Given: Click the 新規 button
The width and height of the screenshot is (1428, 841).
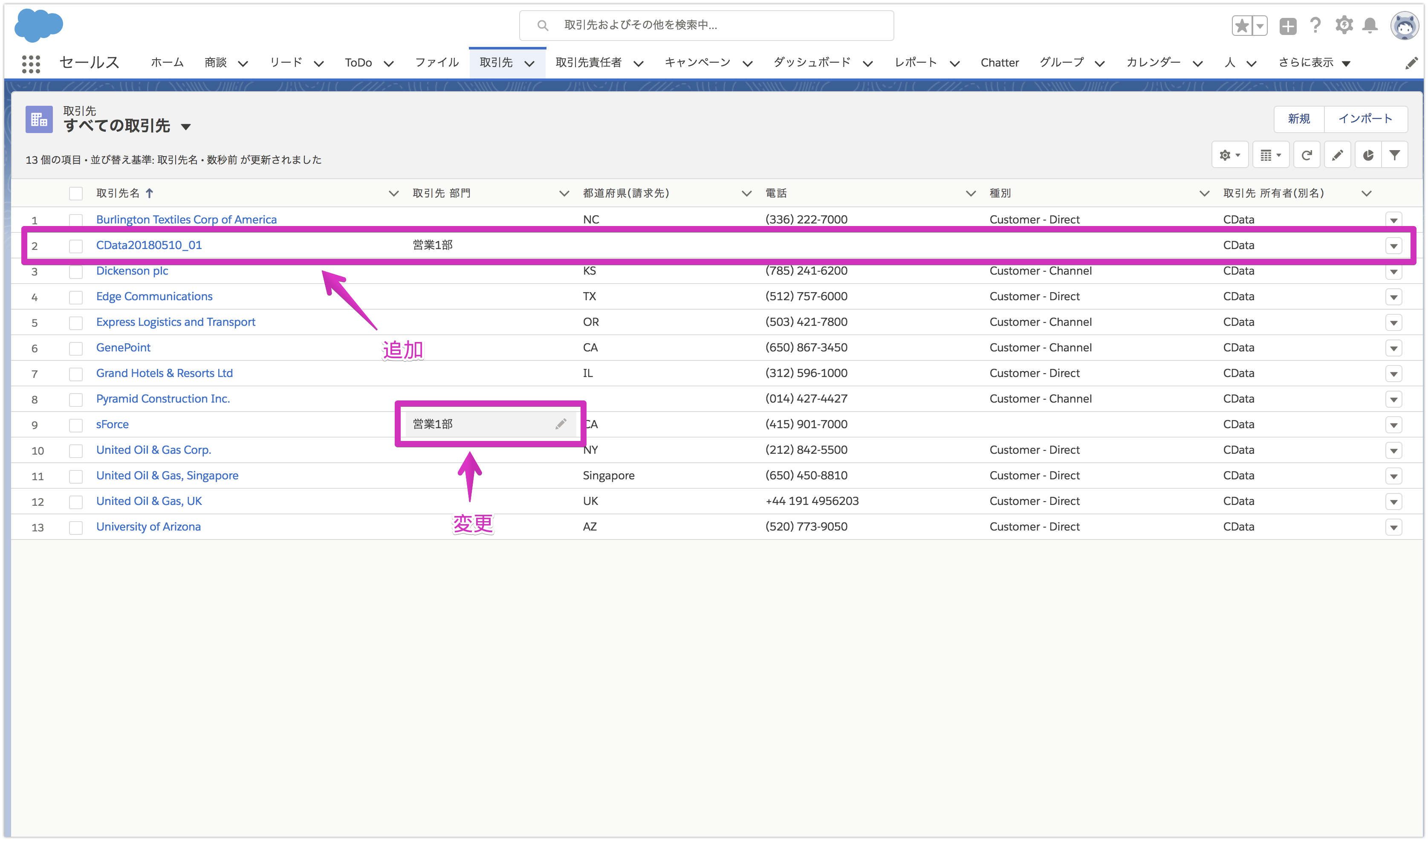Looking at the screenshot, I should [x=1298, y=119].
